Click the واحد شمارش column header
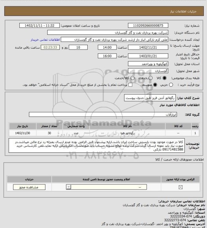The image size is (207, 228). click(76, 126)
